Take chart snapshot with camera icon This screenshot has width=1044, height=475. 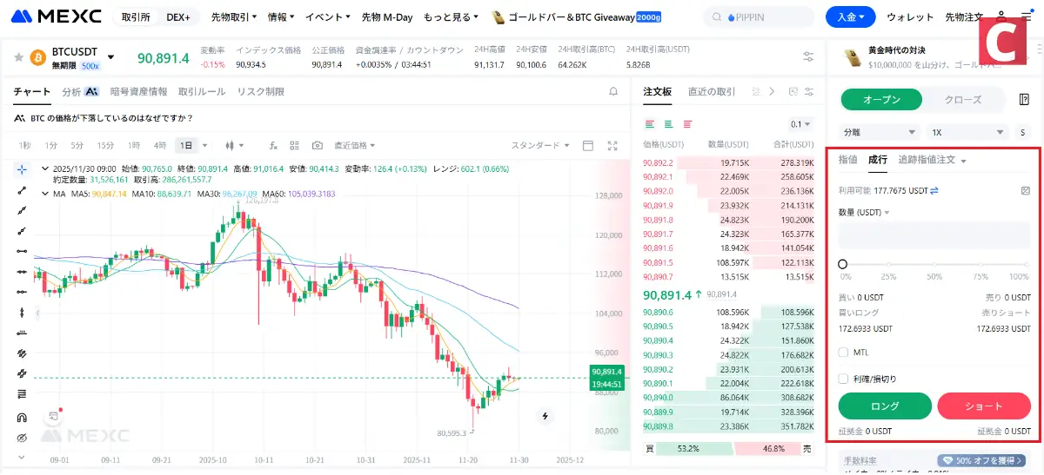point(317,145)
